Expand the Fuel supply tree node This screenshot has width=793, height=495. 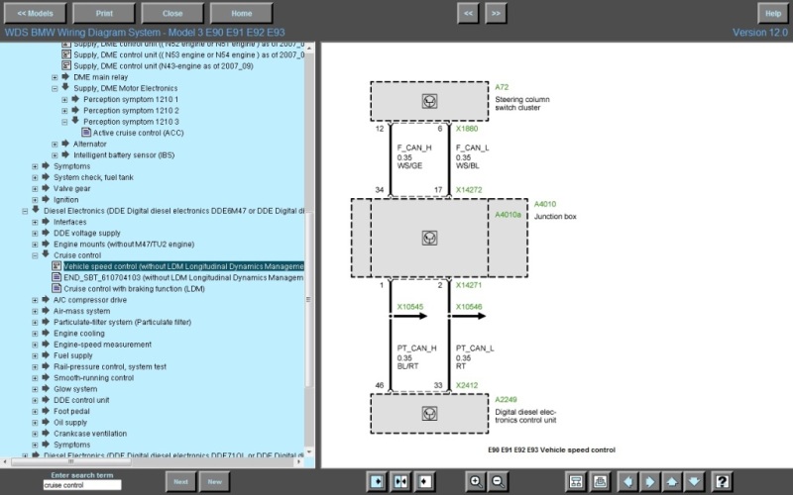(36, 355)
